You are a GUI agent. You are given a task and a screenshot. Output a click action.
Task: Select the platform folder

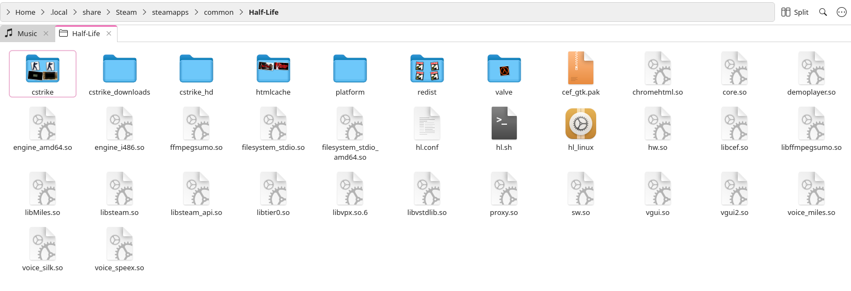point(350,68)
